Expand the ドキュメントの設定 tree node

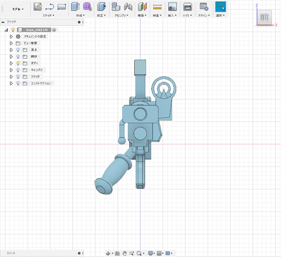11,37
